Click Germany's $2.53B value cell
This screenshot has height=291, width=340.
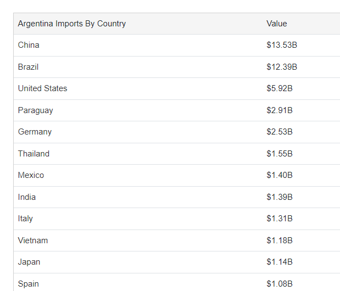click(x=280, y=132)
